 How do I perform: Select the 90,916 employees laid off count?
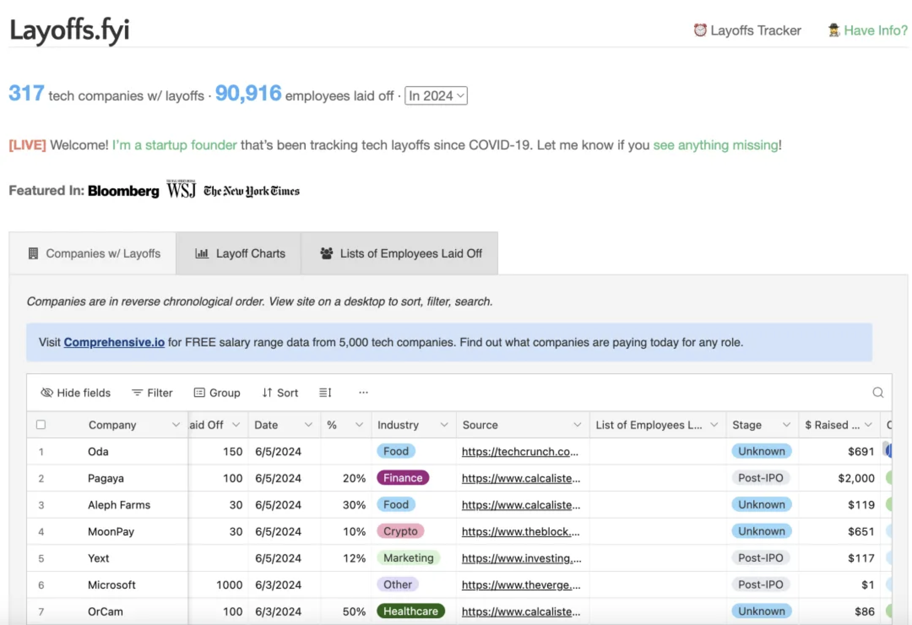coord(248,93)
